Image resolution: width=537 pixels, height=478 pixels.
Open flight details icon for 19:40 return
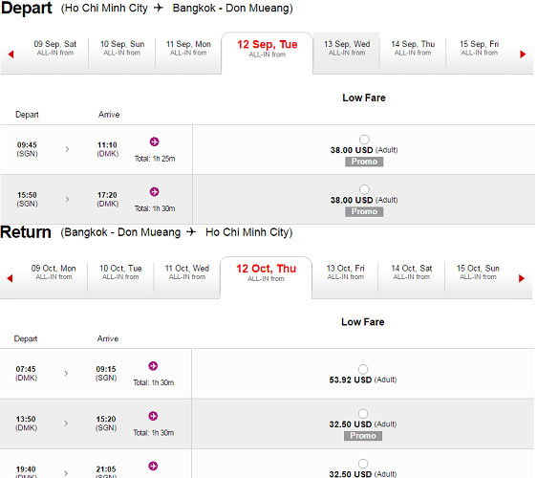(x=153, y=466)
